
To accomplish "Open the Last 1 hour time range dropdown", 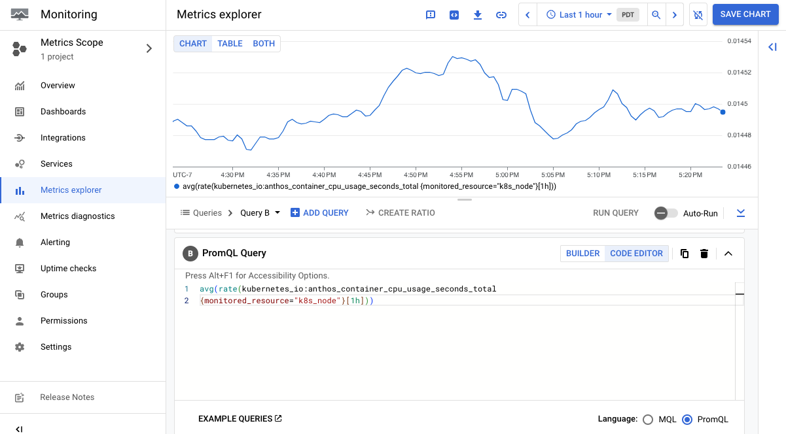I will coord(579,14).
